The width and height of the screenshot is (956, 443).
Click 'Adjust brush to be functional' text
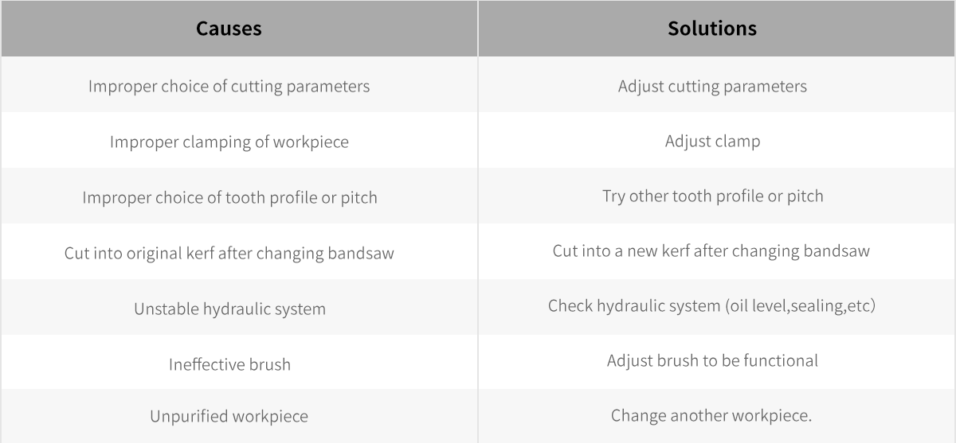click(x=712, y=360)
